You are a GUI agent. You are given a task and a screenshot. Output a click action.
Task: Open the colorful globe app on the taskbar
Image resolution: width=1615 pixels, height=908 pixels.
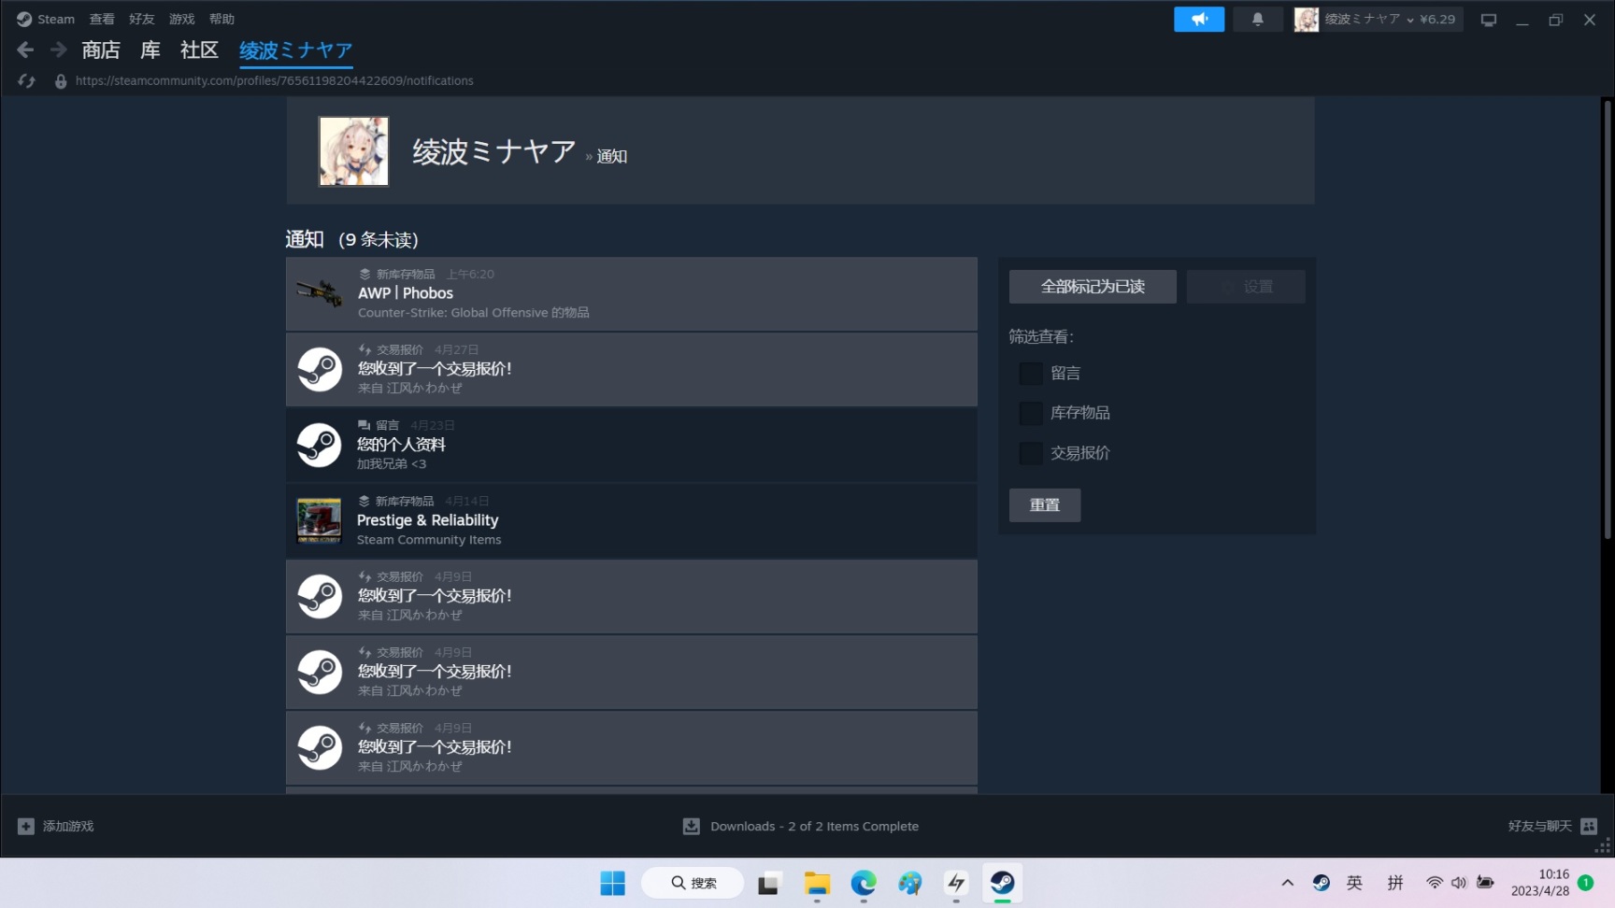point(909,883)
